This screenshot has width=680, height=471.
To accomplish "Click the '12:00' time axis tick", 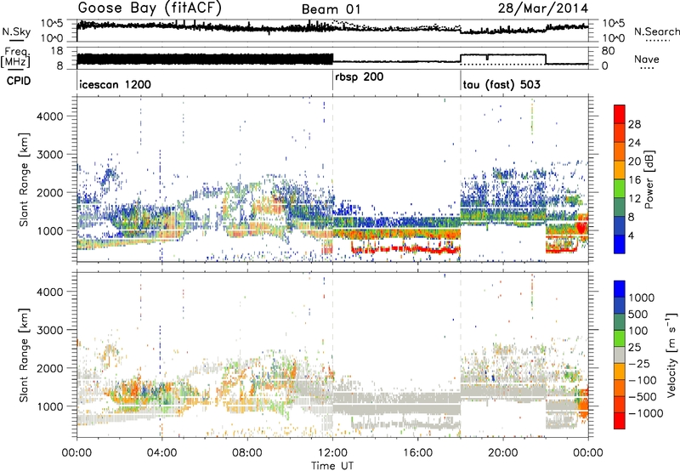I will 332,453.
